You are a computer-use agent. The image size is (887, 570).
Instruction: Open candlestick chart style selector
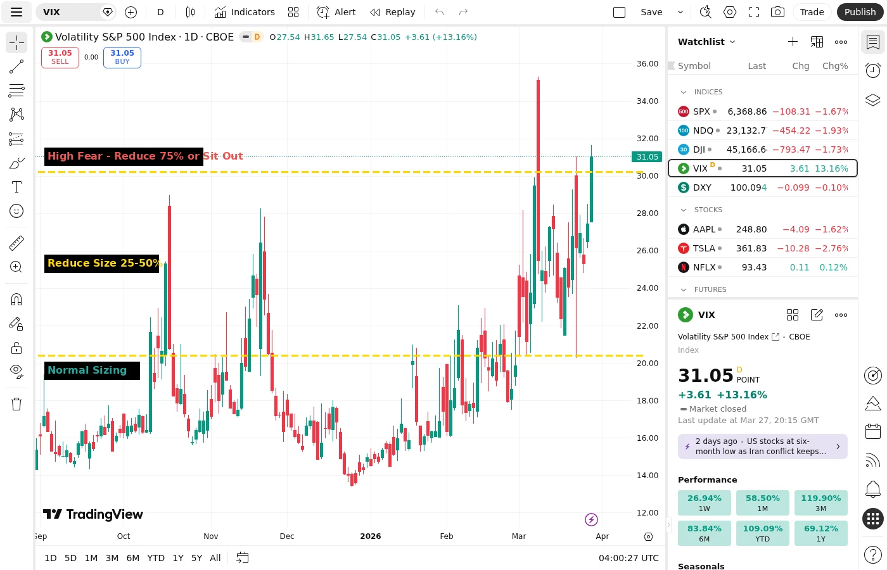(190, 12)
